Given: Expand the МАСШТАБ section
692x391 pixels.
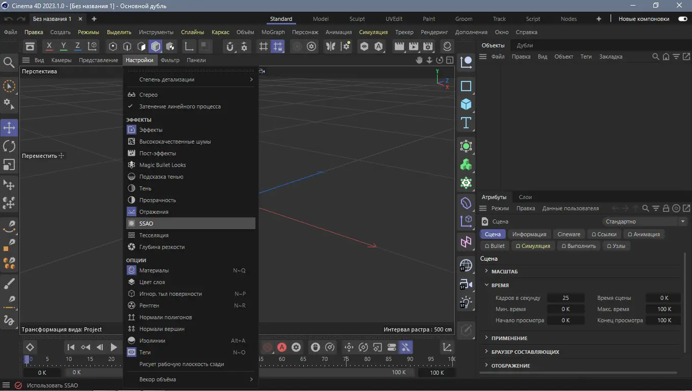Looking at the screenshot, I should [x=505, y=271].
